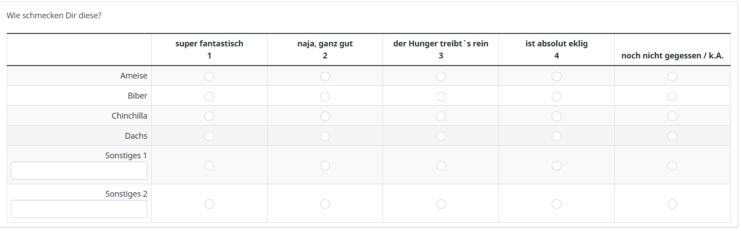The height and width of the screenshot is (231, 741).
Task: Mark Chinchilla as ist absolut eklig
Action: tap(556, 116)
